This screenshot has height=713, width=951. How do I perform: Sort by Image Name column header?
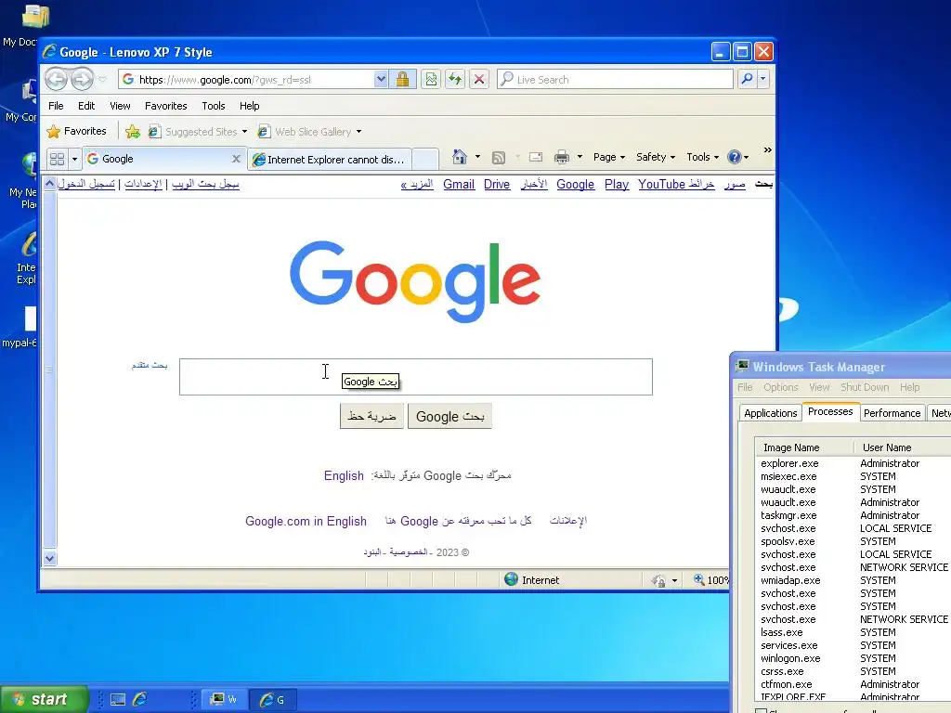click(803, 447)
